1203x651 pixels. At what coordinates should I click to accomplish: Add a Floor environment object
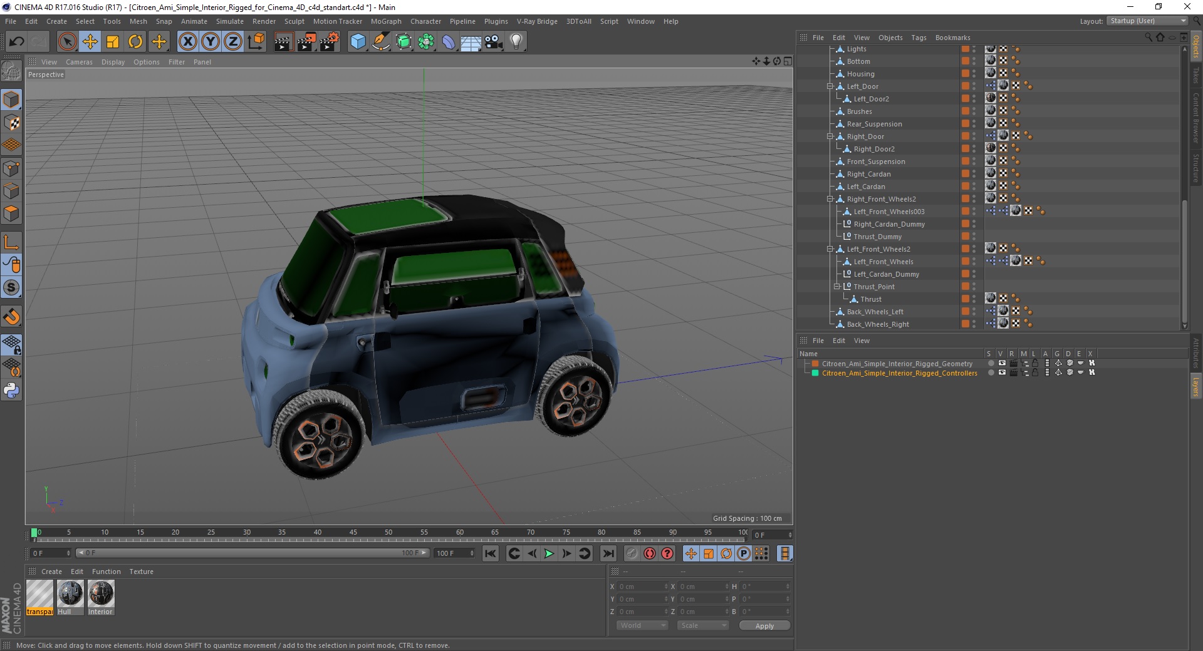click(x=471, y=42)
